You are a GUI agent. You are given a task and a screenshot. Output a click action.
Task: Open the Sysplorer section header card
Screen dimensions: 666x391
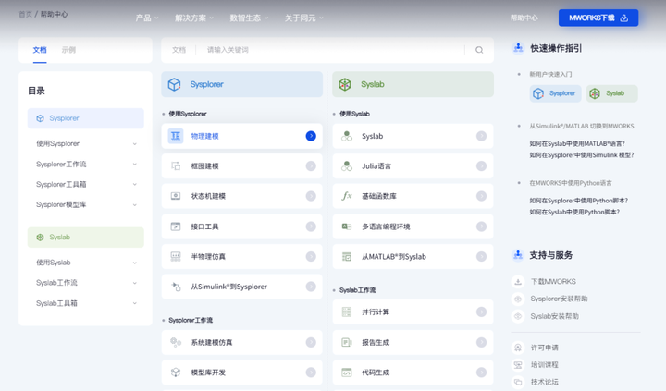[x=241, y=84]
